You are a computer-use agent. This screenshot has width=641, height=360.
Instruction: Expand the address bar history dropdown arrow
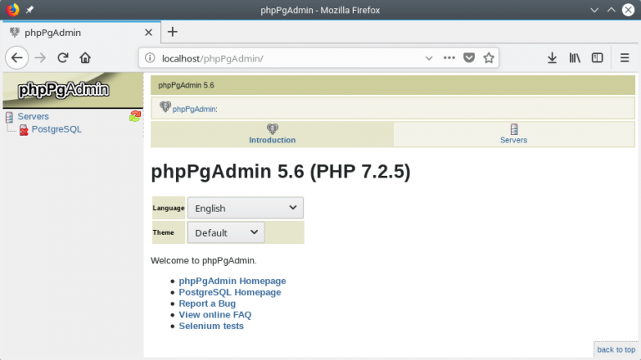point(429,58)
